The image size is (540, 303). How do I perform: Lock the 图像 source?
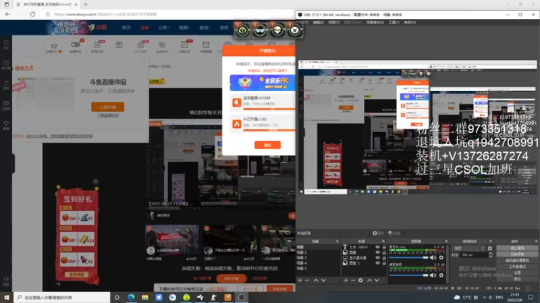pyautogui.click(x=384, y=252)
